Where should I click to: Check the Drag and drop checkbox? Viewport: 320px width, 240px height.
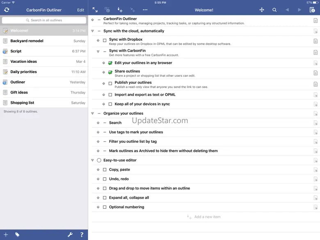coord(105,188)
